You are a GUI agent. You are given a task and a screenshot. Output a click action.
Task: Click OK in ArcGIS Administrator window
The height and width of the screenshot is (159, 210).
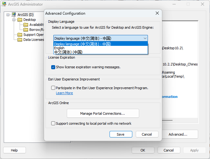pos(143,150)
